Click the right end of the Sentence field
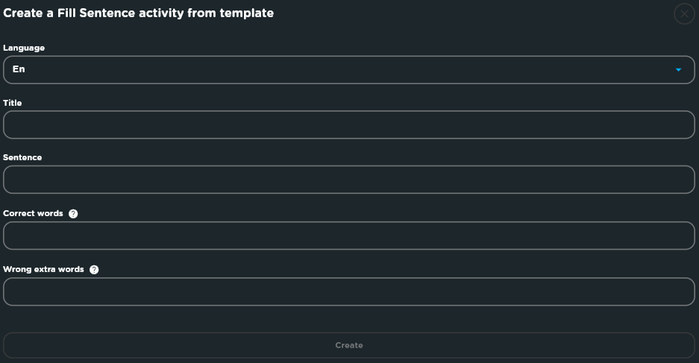Viewport: 699px width, 363px height. (x=682, y=180)
